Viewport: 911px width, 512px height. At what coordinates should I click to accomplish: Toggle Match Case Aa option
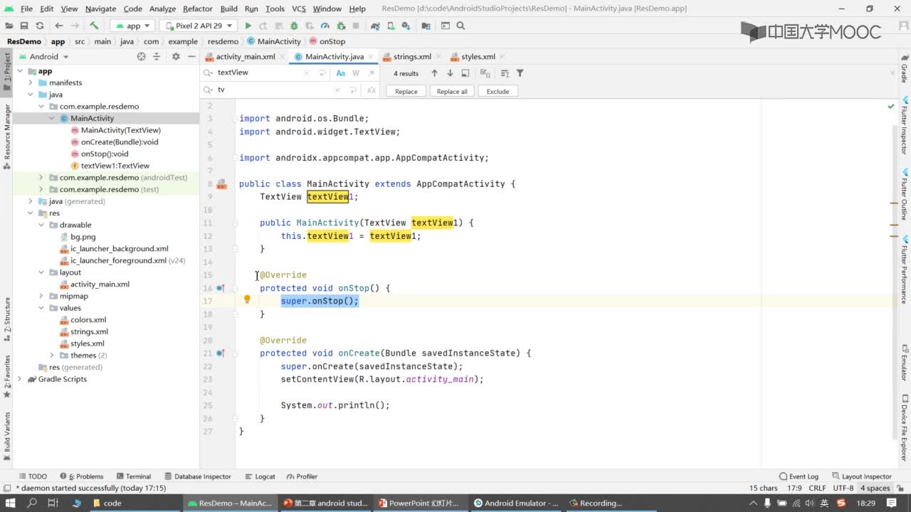point(340,73)
